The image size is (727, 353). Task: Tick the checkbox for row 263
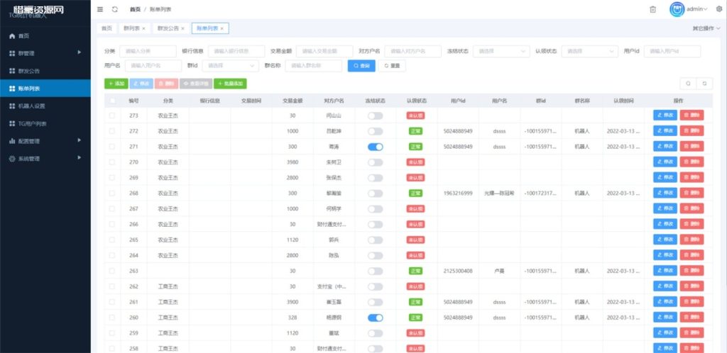(x=111, y=271)
